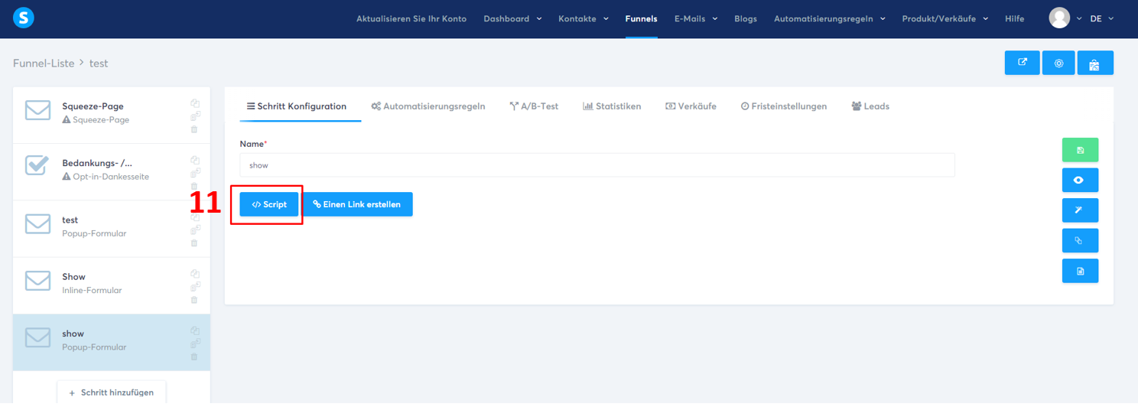1138x407 pixels.
Task: Click Schritt hinzufügen button
Action: [x=112, y=392]
